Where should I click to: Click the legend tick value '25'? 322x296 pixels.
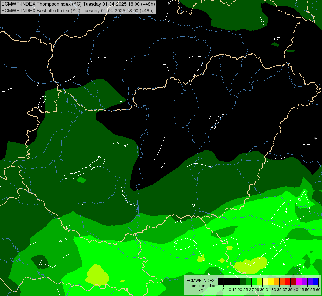(246, 290)
